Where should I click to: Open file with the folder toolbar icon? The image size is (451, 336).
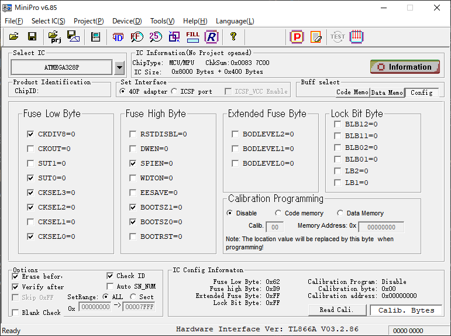point(13,36)
